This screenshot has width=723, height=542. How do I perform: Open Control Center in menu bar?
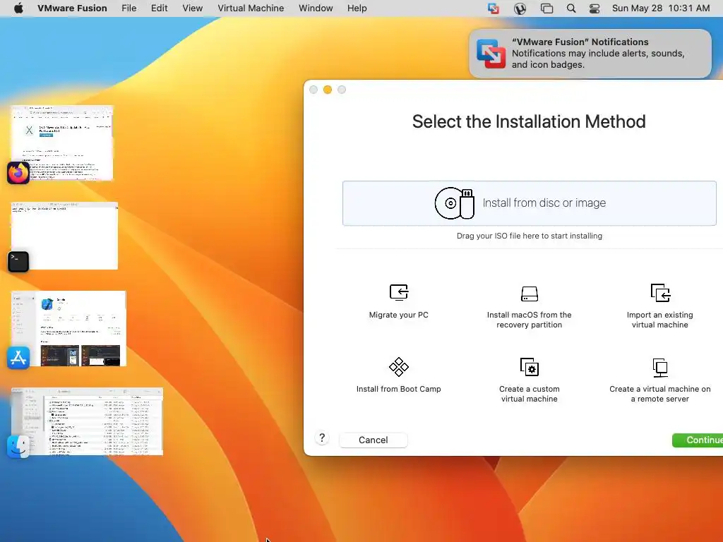pos(594,8)
